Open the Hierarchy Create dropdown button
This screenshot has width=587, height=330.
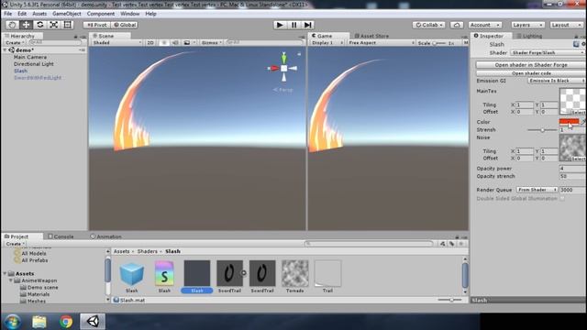tap(15, 43)
